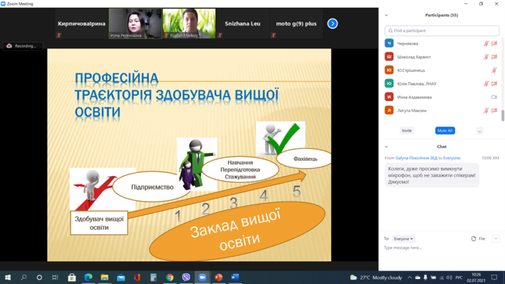Image resolution: width=505 pixels, height=284 pixels.
Task: Click the Mute All button
Action: point(445,131)
